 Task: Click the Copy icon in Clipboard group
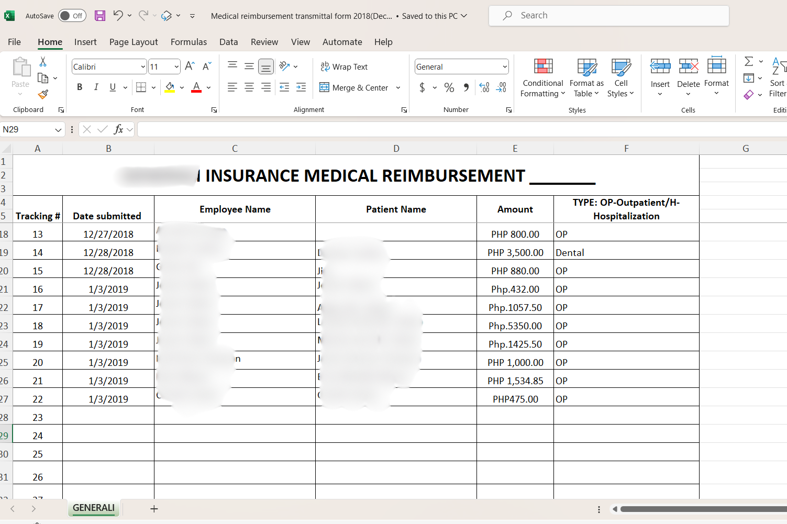click(x=43, y=78)
